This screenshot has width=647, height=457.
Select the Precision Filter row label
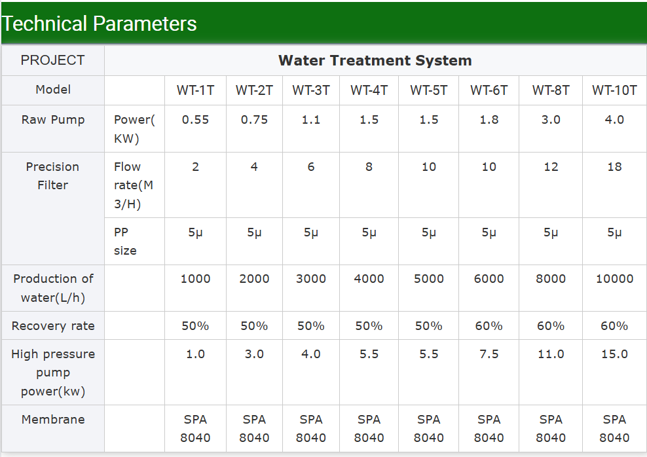point(52,176)
